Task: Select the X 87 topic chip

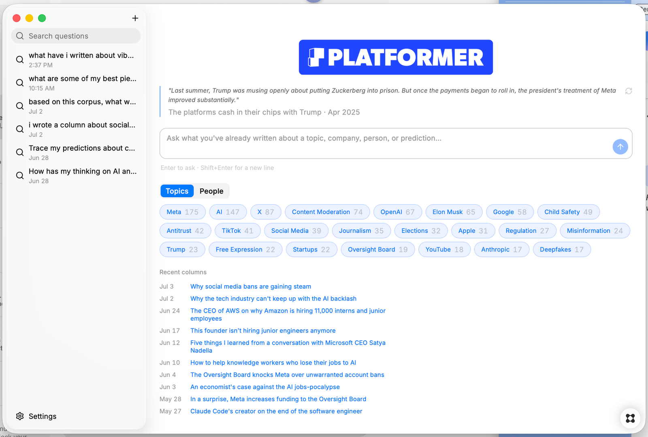Action: [x=266, y=212]
